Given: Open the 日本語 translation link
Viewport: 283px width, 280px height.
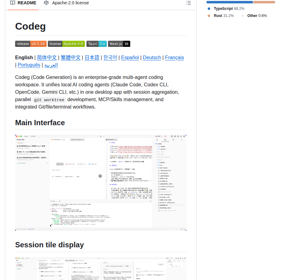Looking at the screenshot, I should point(92,58).
